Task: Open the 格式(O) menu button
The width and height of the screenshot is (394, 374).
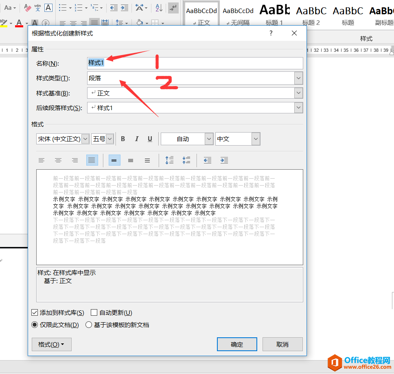Action: [51, 344]
